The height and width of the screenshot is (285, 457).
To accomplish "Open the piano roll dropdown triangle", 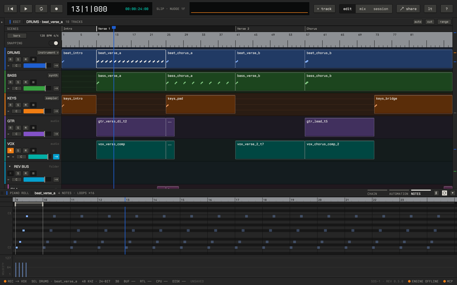I will (453, 193).
